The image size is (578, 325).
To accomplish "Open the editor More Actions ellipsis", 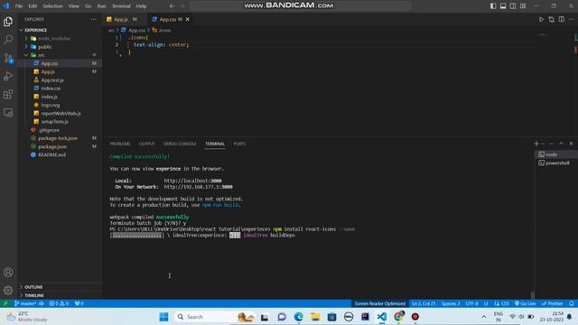I will click(571, 19).
